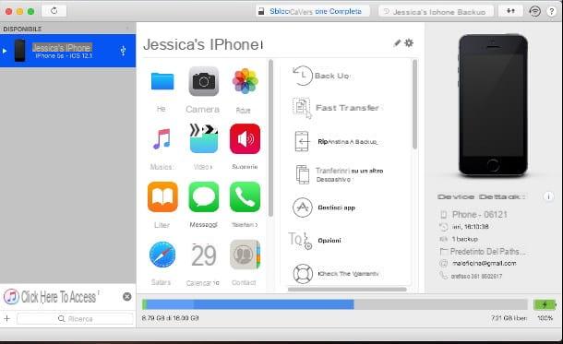Open the Photos flower icon
Screen dimensions: 563x344
[245, 81]
